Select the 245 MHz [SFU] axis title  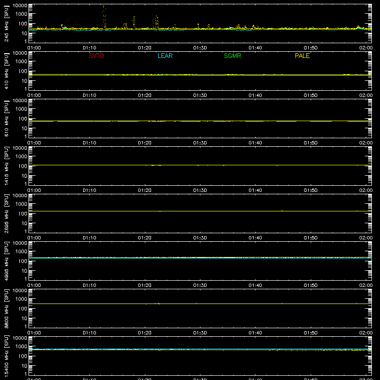(7, 23)
